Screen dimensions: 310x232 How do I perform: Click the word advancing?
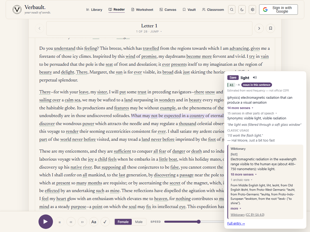239,48
